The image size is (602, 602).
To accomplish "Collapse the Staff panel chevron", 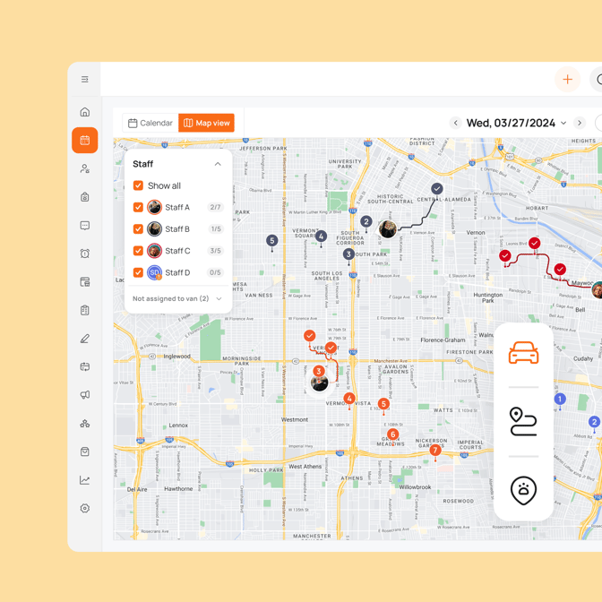I will point(218,164).
